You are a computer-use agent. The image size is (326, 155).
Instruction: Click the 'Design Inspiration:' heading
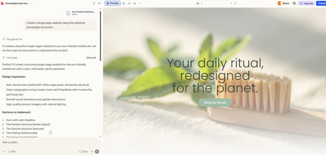tap(14, 77)
